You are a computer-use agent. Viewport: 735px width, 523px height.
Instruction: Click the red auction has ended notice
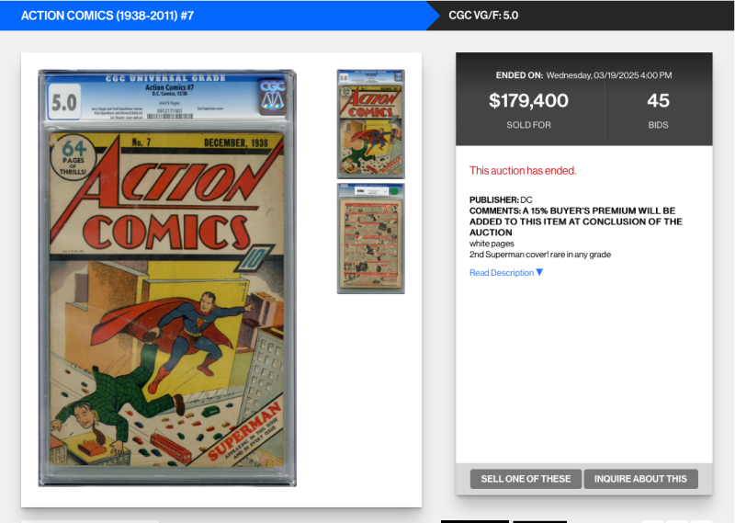pos(523,171)
